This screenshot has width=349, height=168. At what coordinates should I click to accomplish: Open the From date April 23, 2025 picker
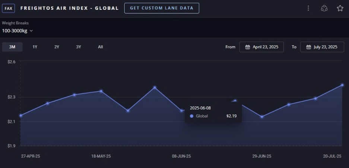(261, 47)
